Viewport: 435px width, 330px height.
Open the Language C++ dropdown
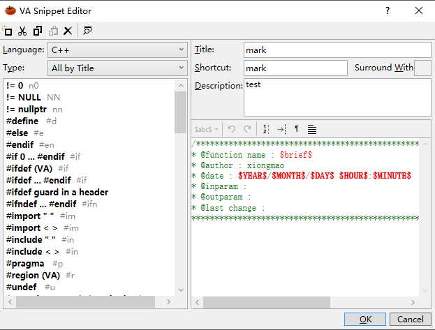[x=117, y=50]
